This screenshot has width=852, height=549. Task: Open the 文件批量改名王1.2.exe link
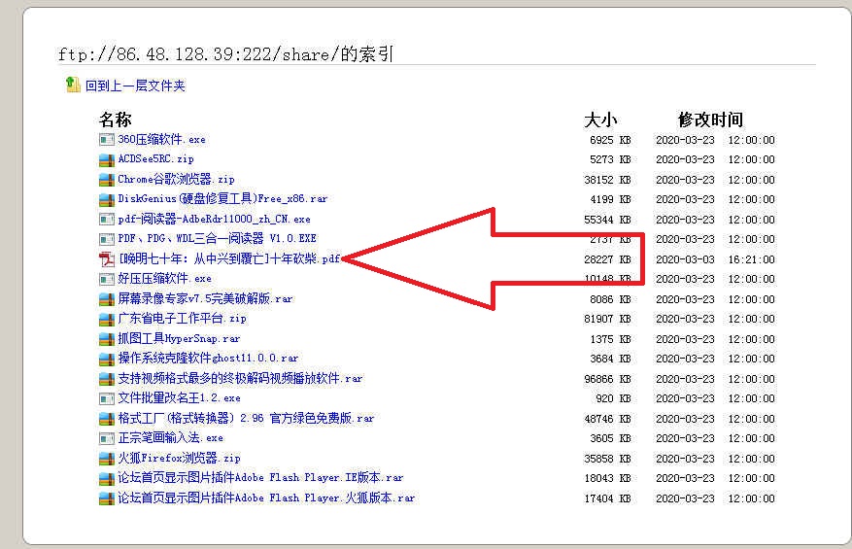tap(179, 398)
